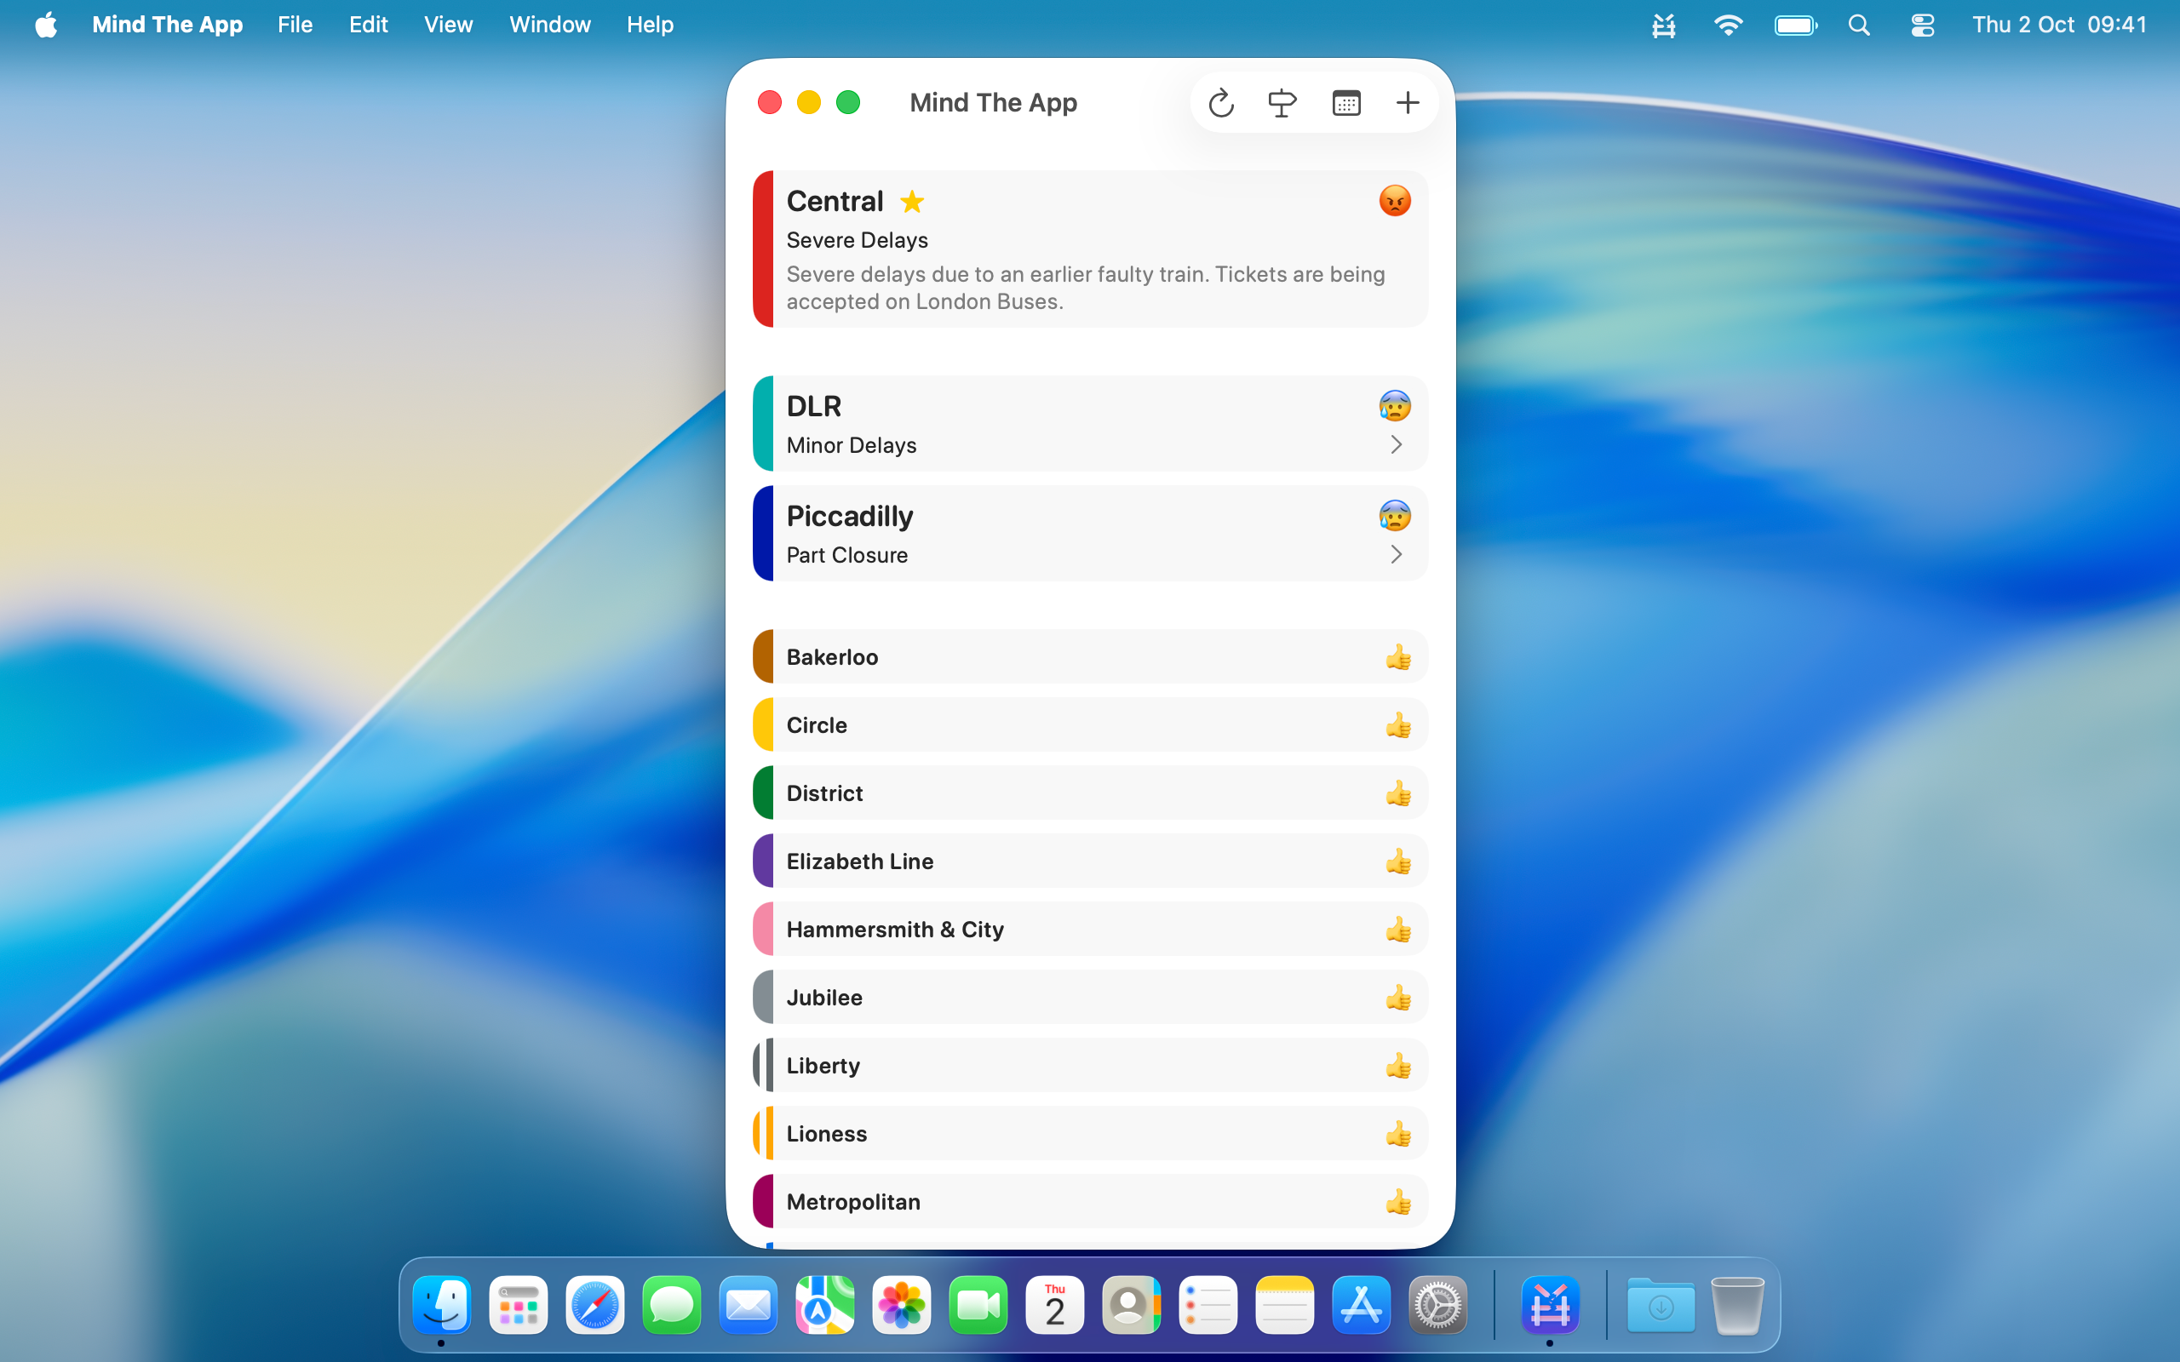Open Mind The App from the Dock
Screen dimensions: 2180x1362
tap(1550, 1304)
